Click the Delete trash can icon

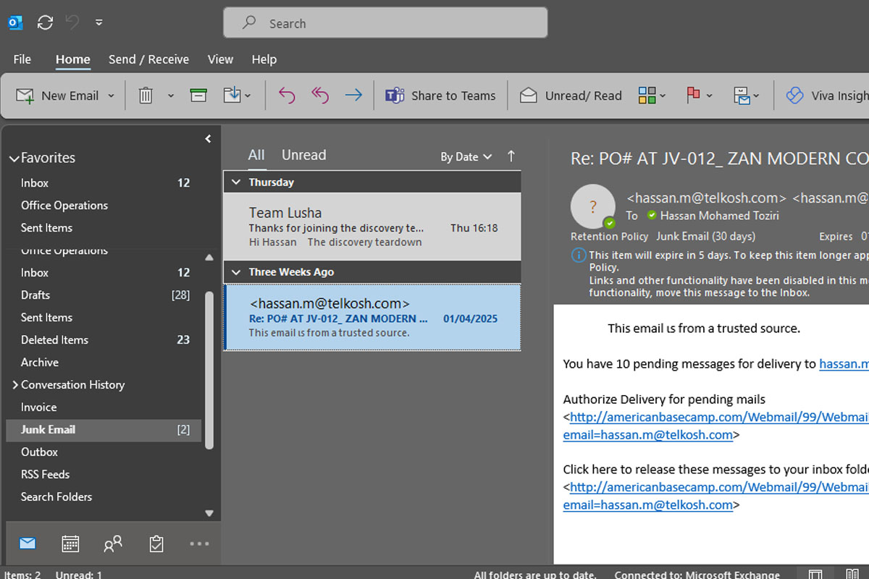[x=146, y=96]
